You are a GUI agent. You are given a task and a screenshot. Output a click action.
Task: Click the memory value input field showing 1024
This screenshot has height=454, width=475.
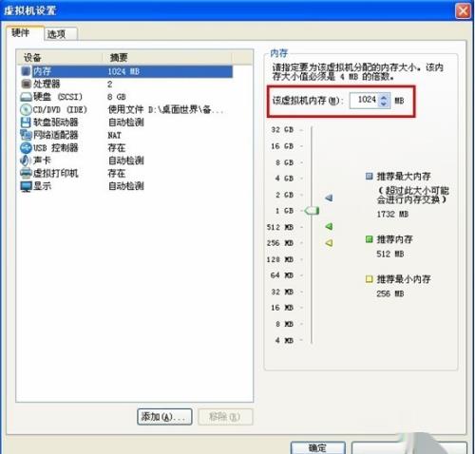[x=364, y=101]
